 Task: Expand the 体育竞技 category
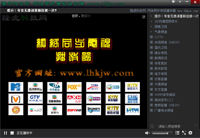[151, 63]
